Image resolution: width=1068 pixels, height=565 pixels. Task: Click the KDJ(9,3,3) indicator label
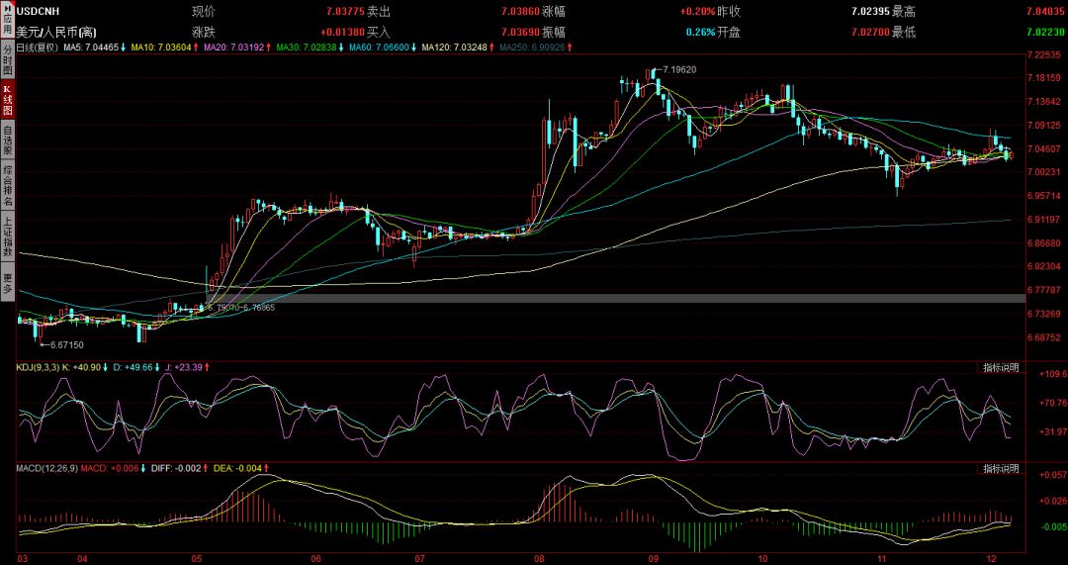38,368
